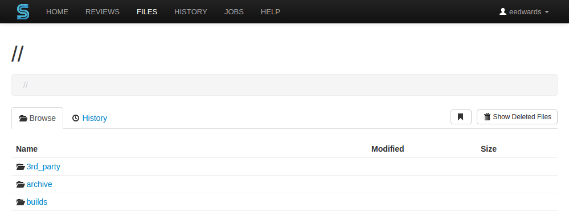This screenshot has width=569, height=211.
Task: Click the History tab clock icon
Action: [x=76, y=118]
